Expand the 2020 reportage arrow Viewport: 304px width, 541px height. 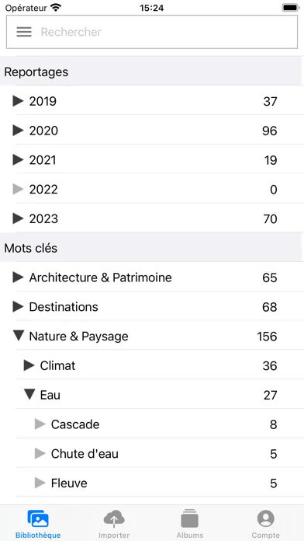(19, 131)
